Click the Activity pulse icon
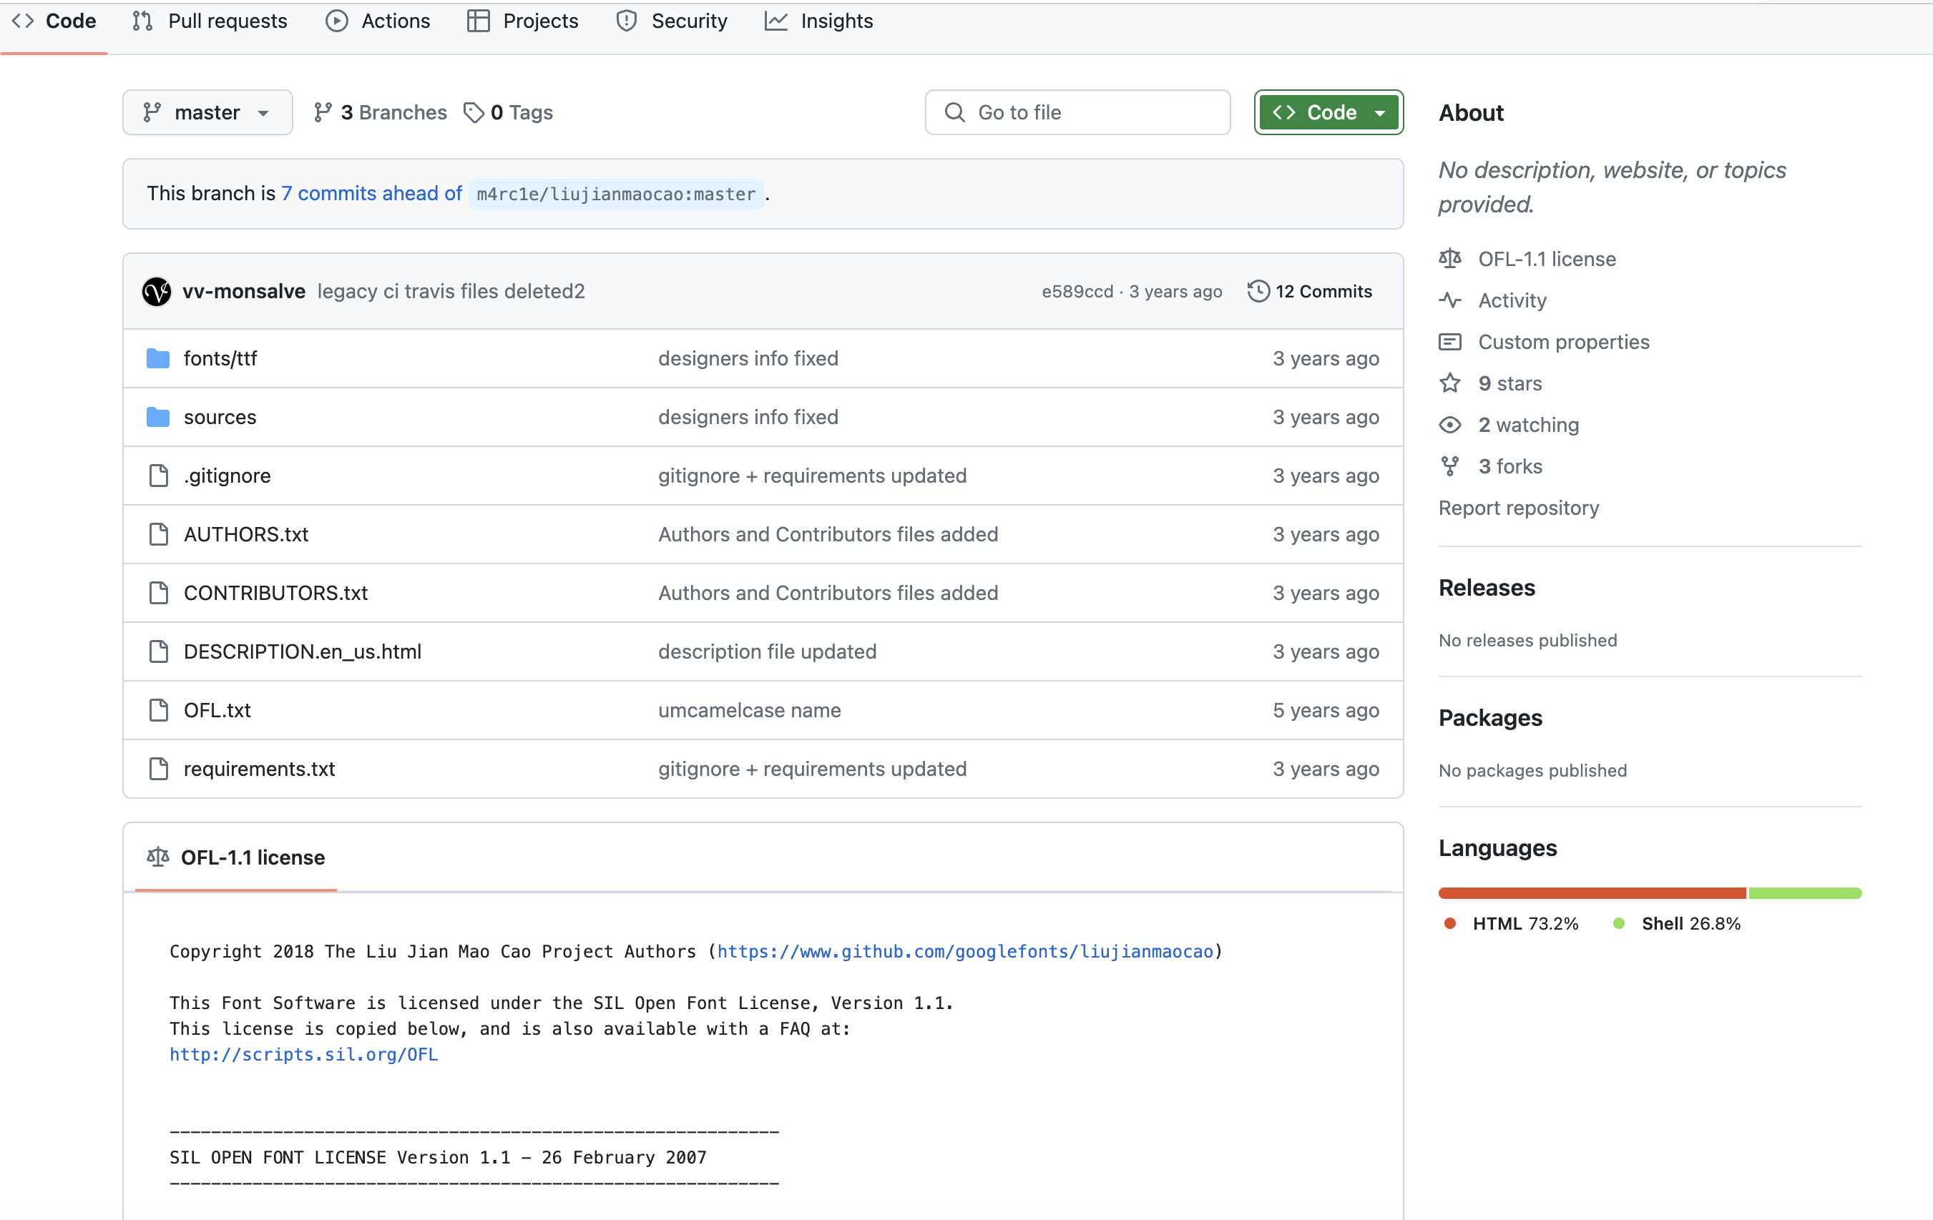This screenshot has height=1220, width=1933. (1449, 300)
